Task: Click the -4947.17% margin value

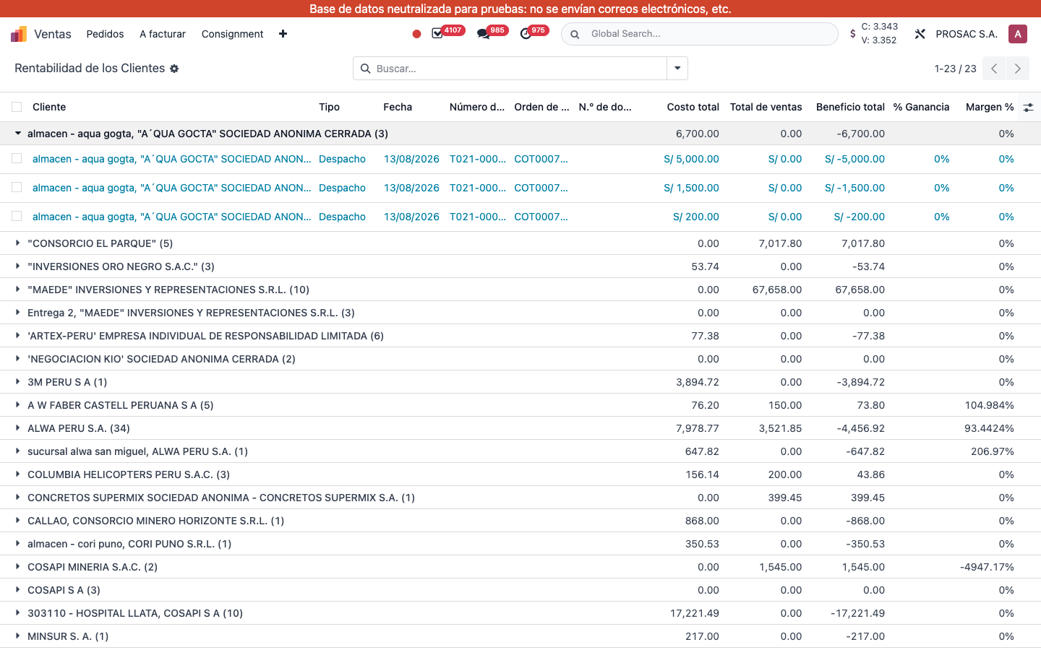Action: pos(987,567)
